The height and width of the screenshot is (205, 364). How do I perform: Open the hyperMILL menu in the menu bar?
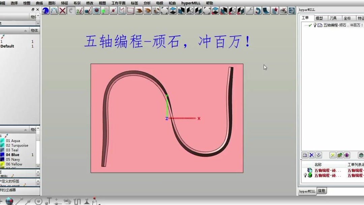[x=191, y=3]
